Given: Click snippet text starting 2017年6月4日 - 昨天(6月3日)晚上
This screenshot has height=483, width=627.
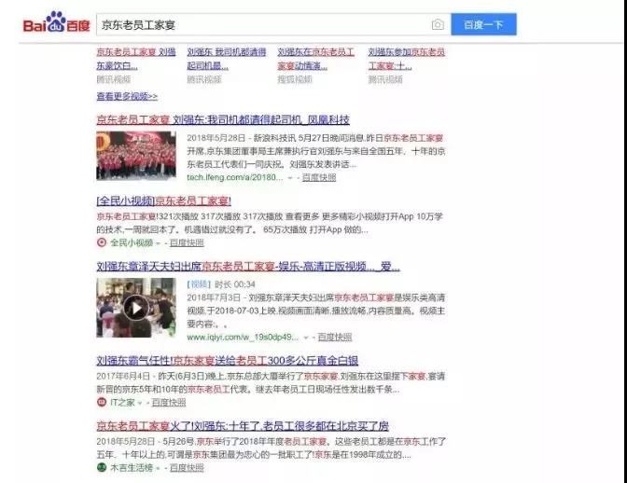Looking at the screenshot, I should [271, 382].
